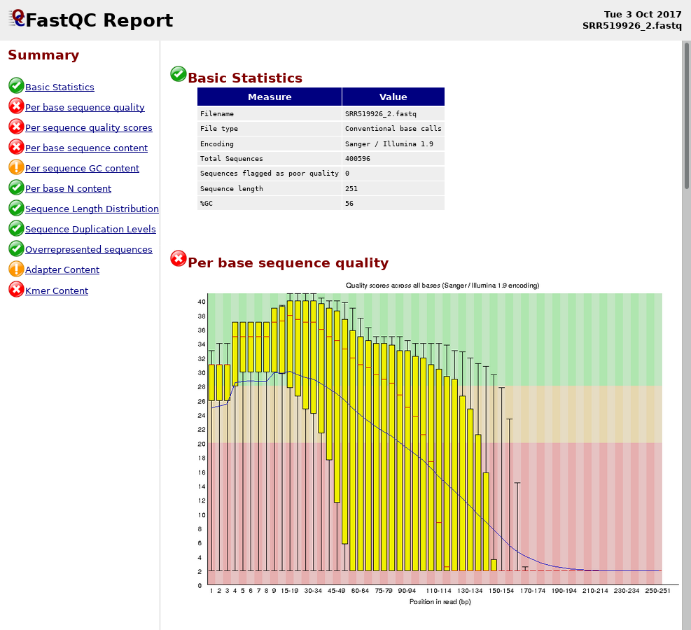
Task: Click red fail icon by Per base sequence quality heading
Action: coord(179,259)
